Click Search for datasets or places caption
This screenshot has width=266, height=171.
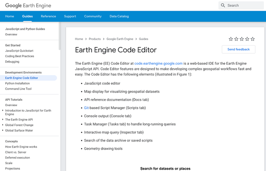(165, 168)
